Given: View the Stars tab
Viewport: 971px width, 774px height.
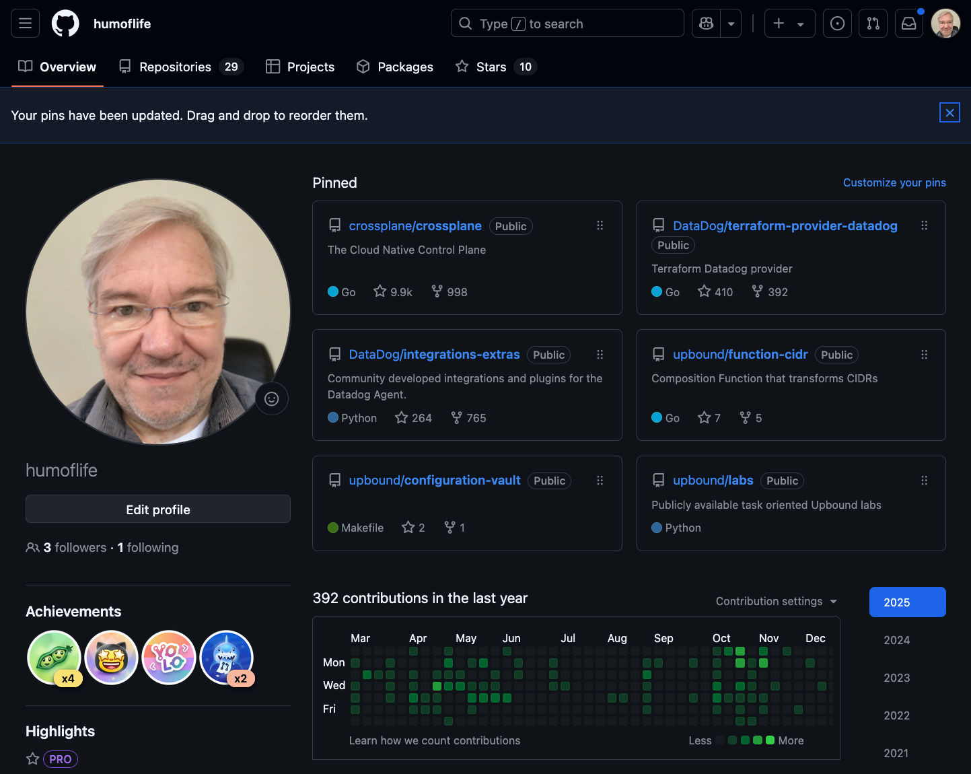Looking at the screenshot, I should pos(496,67).
